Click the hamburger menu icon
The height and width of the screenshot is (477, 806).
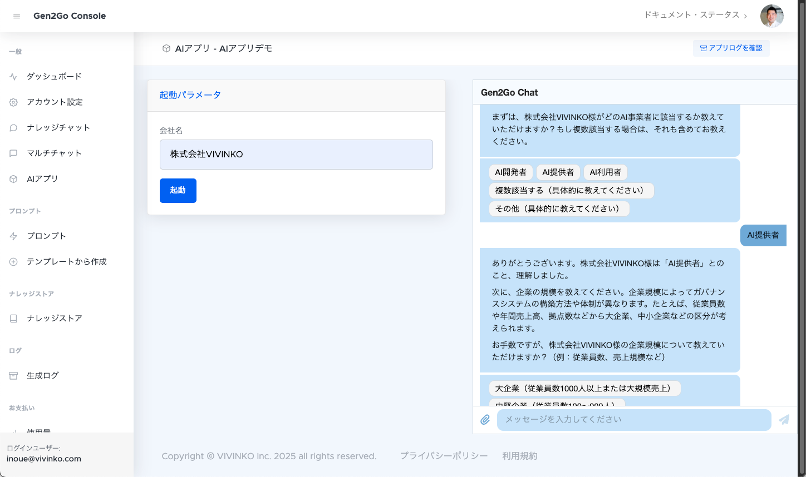point(17,16)
